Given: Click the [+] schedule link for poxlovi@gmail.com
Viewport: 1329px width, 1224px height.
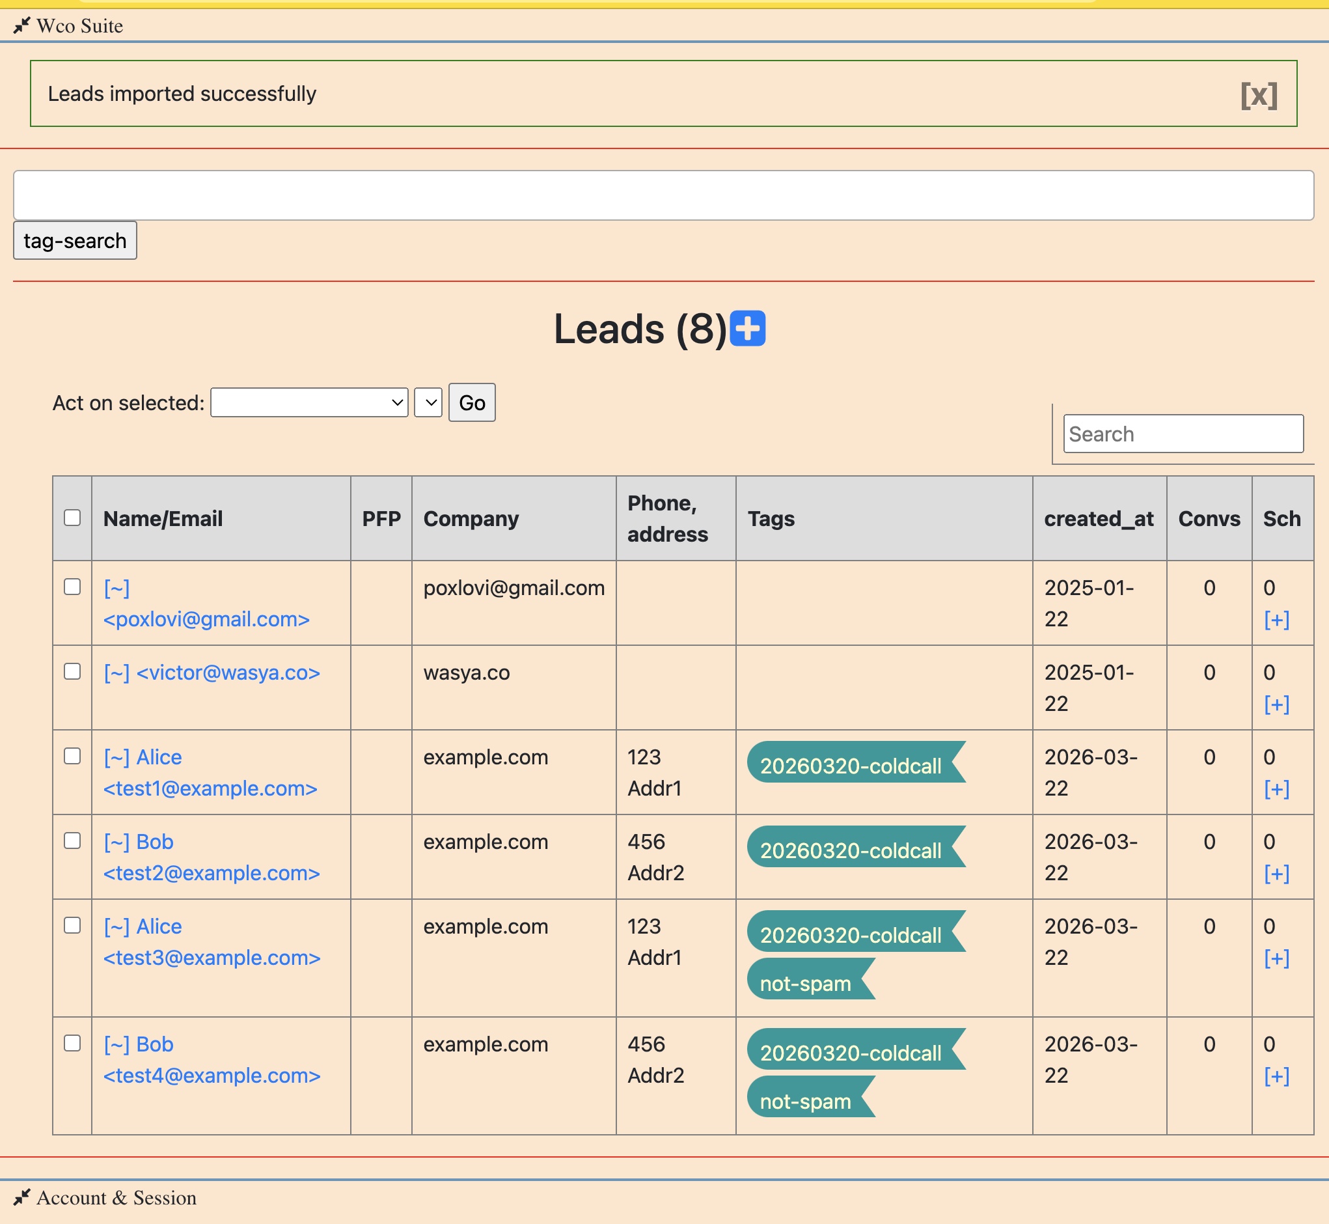Looking at the screenshot, I should [x=1276, y=619].
